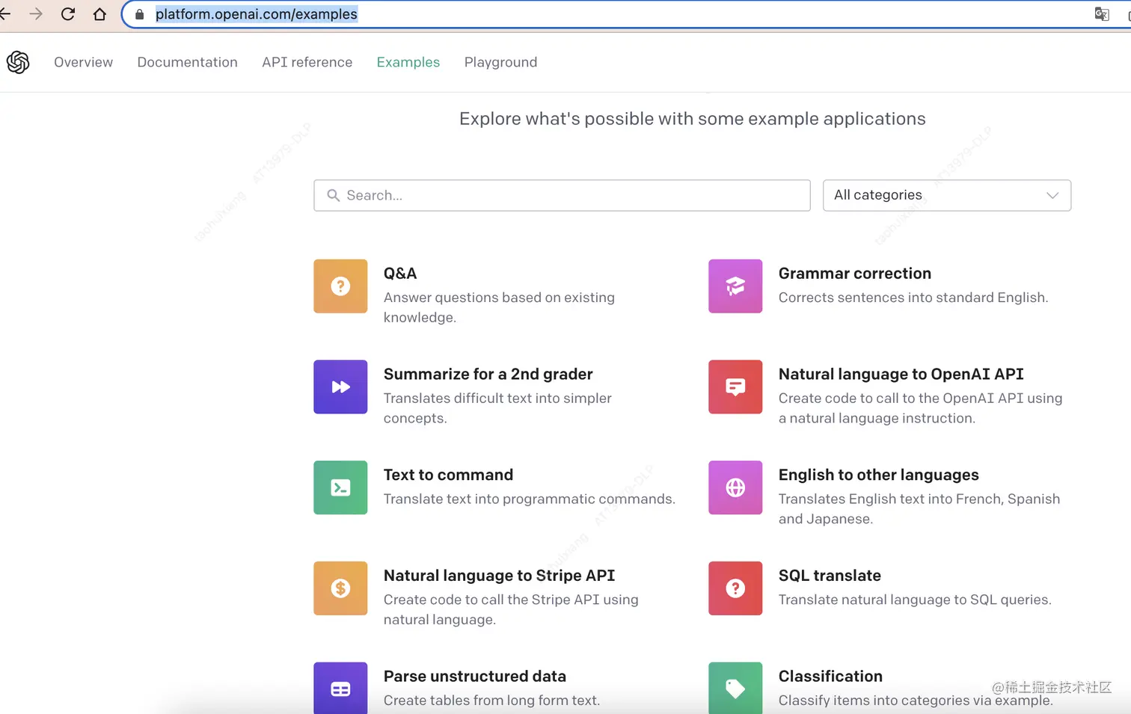Go to the browser home icon
This screenshot has height=714, width=1131.
click(x=99, y=14)
